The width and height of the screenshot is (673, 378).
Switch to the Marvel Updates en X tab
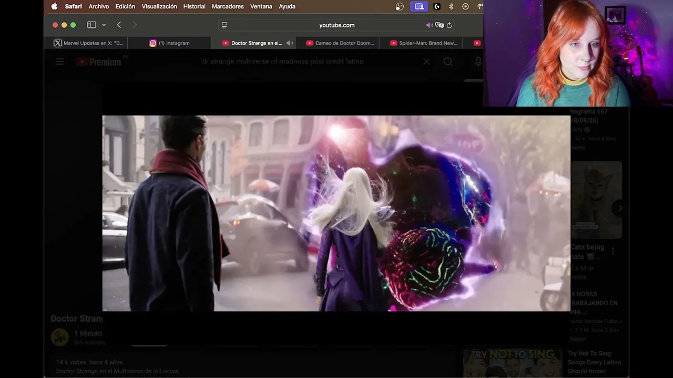coord(89,43)
